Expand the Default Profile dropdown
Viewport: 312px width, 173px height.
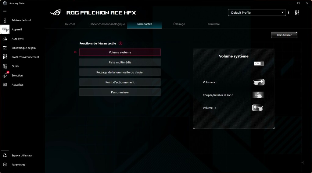[x=257, y=12]
